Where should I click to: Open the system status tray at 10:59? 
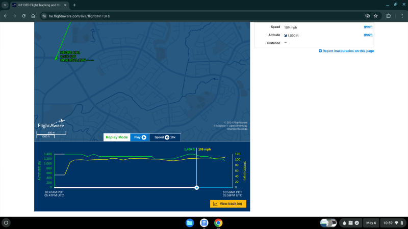(393, 223)
